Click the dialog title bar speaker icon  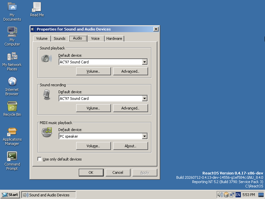pyautogui.click(x=33, y=29)
